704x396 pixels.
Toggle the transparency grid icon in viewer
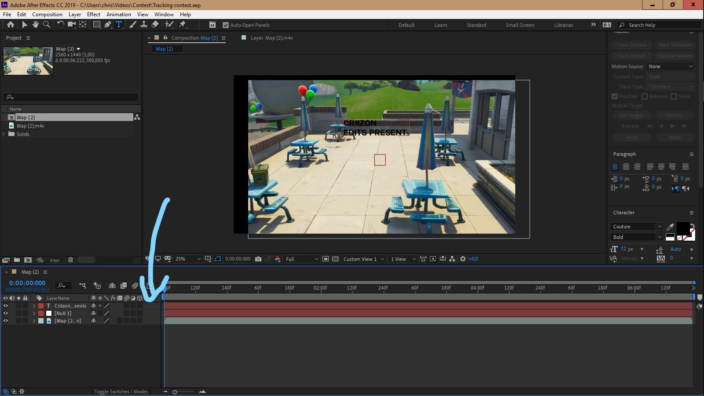335,259
